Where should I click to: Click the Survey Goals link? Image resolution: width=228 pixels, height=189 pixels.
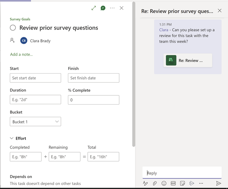click(20, 19)
